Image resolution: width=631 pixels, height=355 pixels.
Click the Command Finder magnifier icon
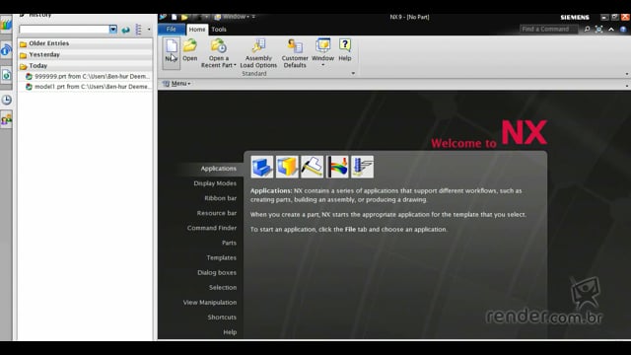tap(587, 29)
